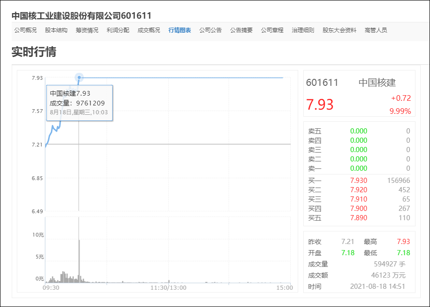The width and height of the screenshot is (430, 307).
Task: Click the 卖四 ask row label
Action: (x=315, y=140)
